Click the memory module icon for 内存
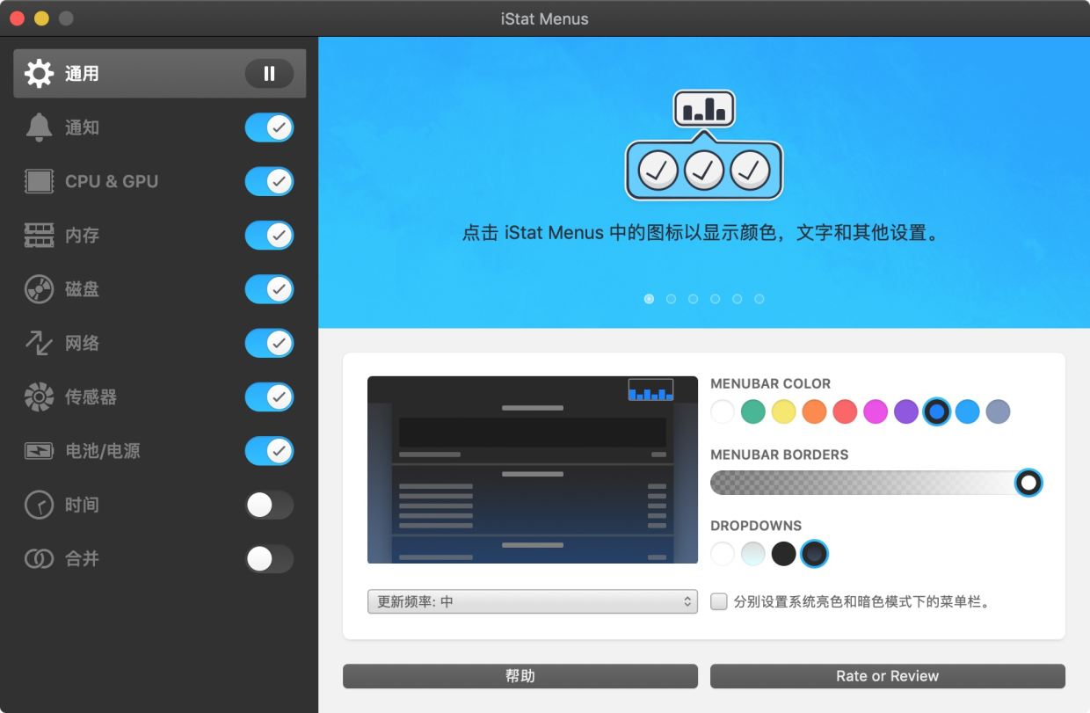The image size is (1090, 713). (x=39, y=235)
